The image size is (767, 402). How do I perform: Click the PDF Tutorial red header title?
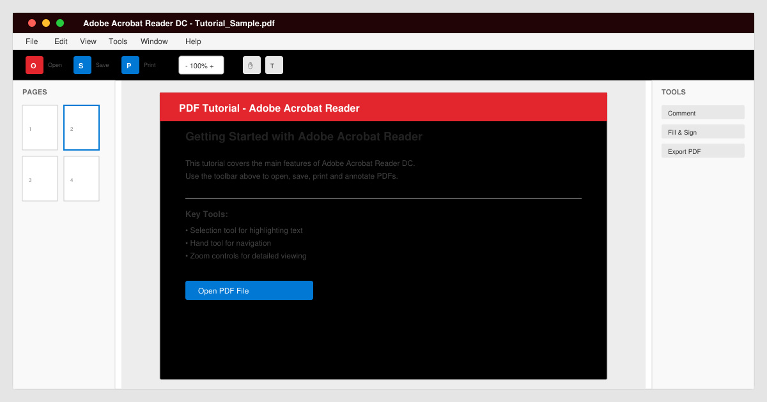pos(269,108)
